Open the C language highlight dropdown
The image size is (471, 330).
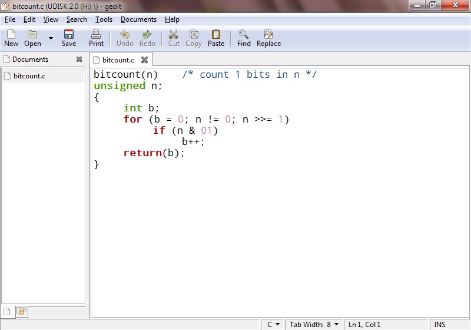pyautogui.click(x=273, y=325)
